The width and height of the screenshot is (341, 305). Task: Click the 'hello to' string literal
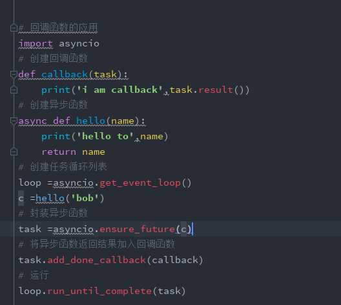point(105,136)
